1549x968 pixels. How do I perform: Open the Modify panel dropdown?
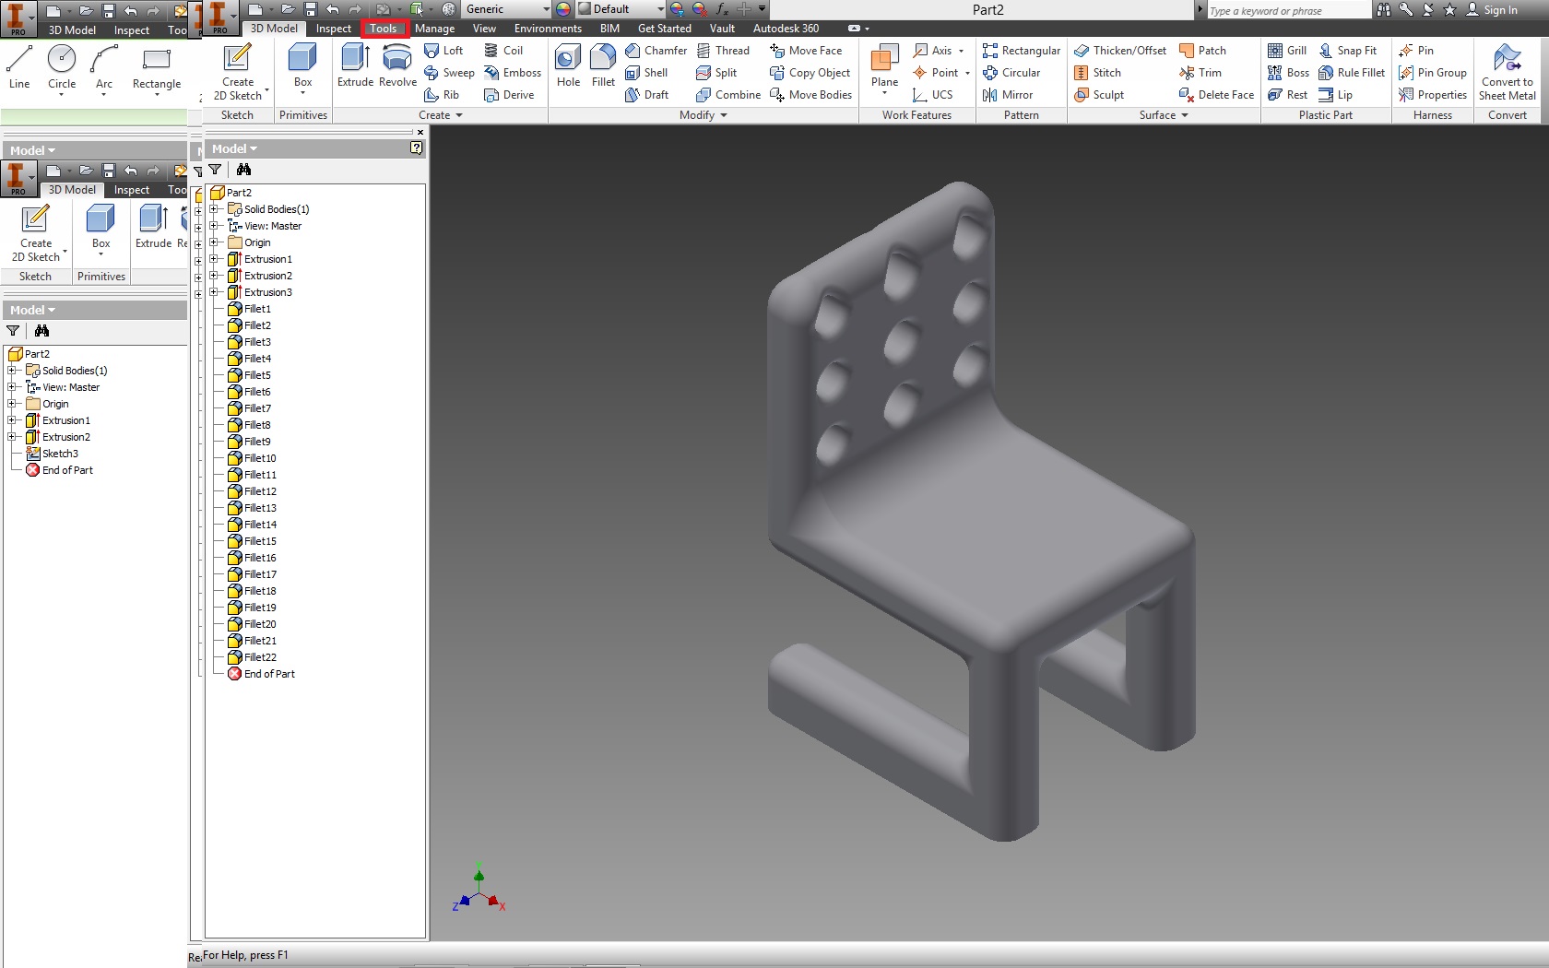pos(704,115)
